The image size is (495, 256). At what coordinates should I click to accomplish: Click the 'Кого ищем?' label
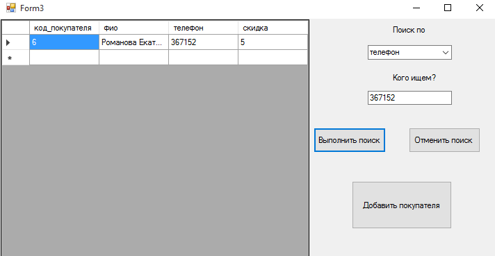coord(414,78)
